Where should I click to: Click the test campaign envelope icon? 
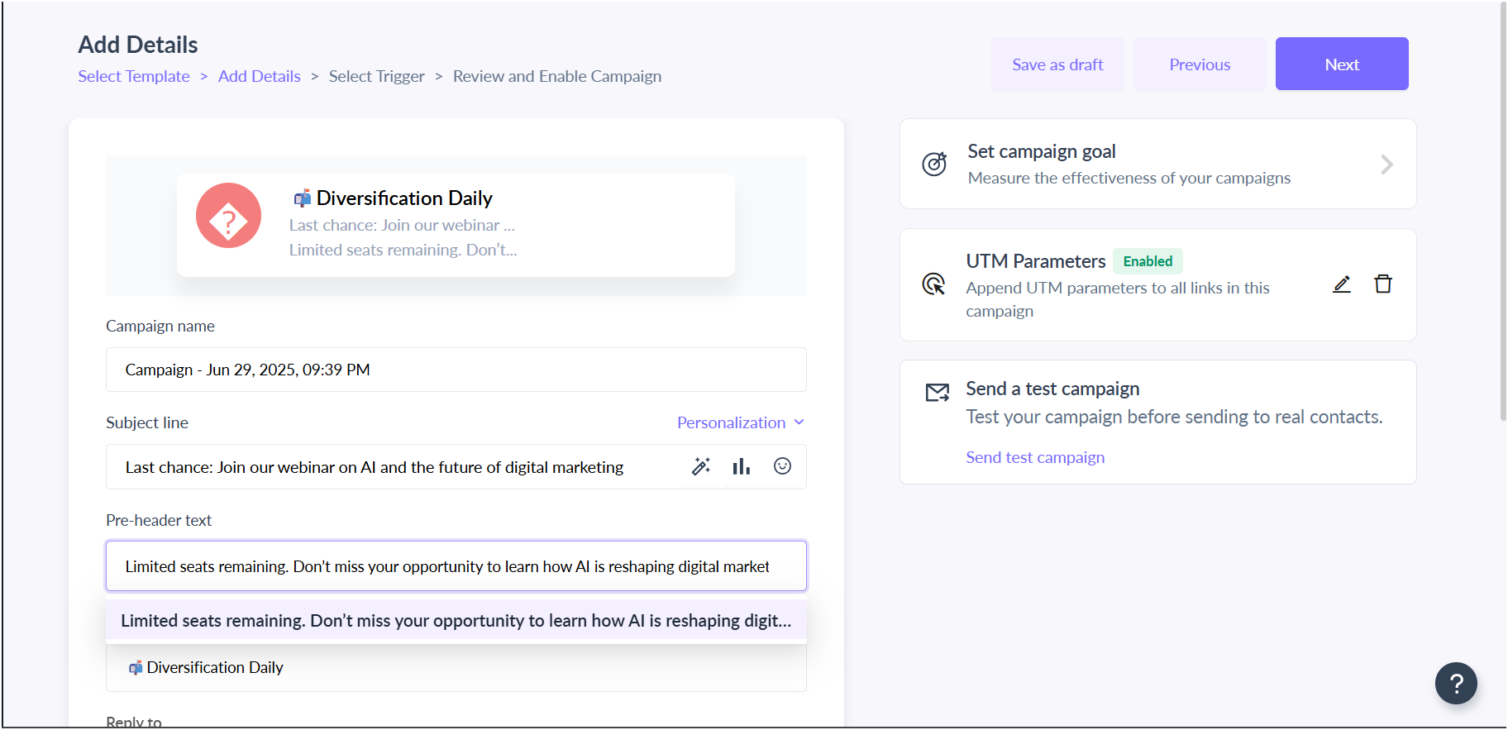point(938,392)
